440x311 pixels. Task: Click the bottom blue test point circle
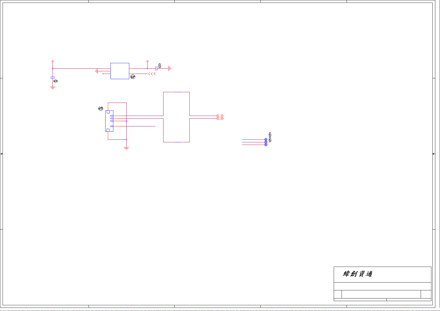(266, 145)
